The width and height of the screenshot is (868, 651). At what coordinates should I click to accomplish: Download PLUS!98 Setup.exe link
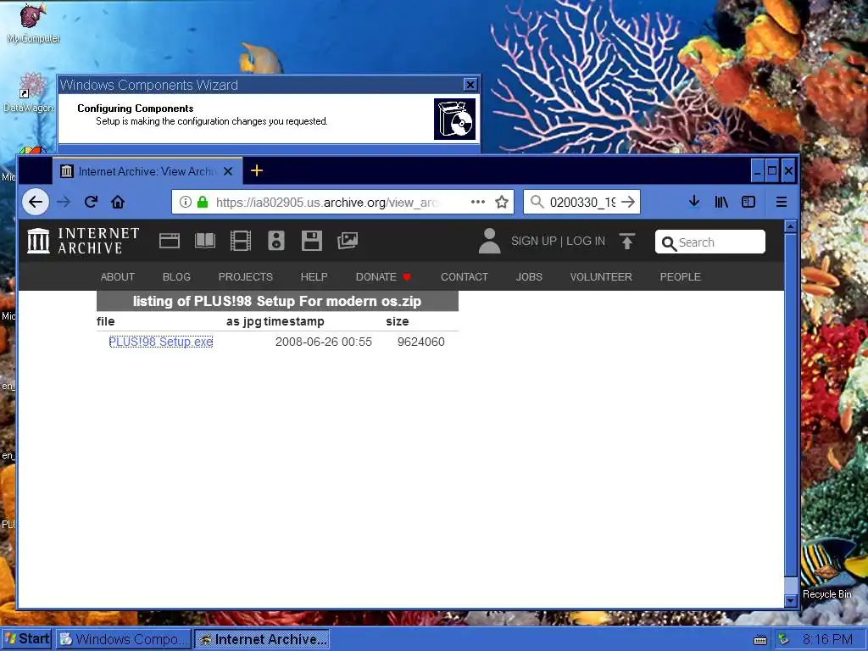tap(160, 342)
